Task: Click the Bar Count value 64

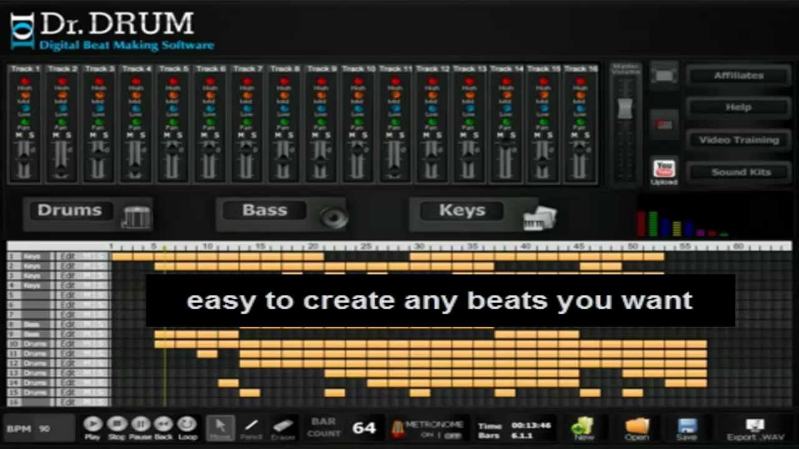Action: click(x=364, y=428)
